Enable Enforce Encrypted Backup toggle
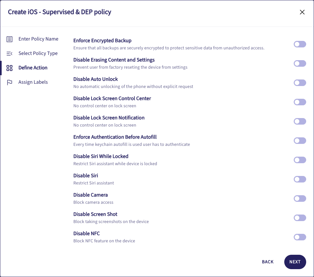This screenshot has height=277, width=314. (300, 44)
